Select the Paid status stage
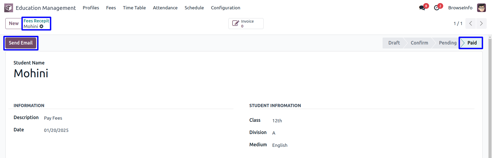Viewport: 492px width, 158px height. coord(471,43)
